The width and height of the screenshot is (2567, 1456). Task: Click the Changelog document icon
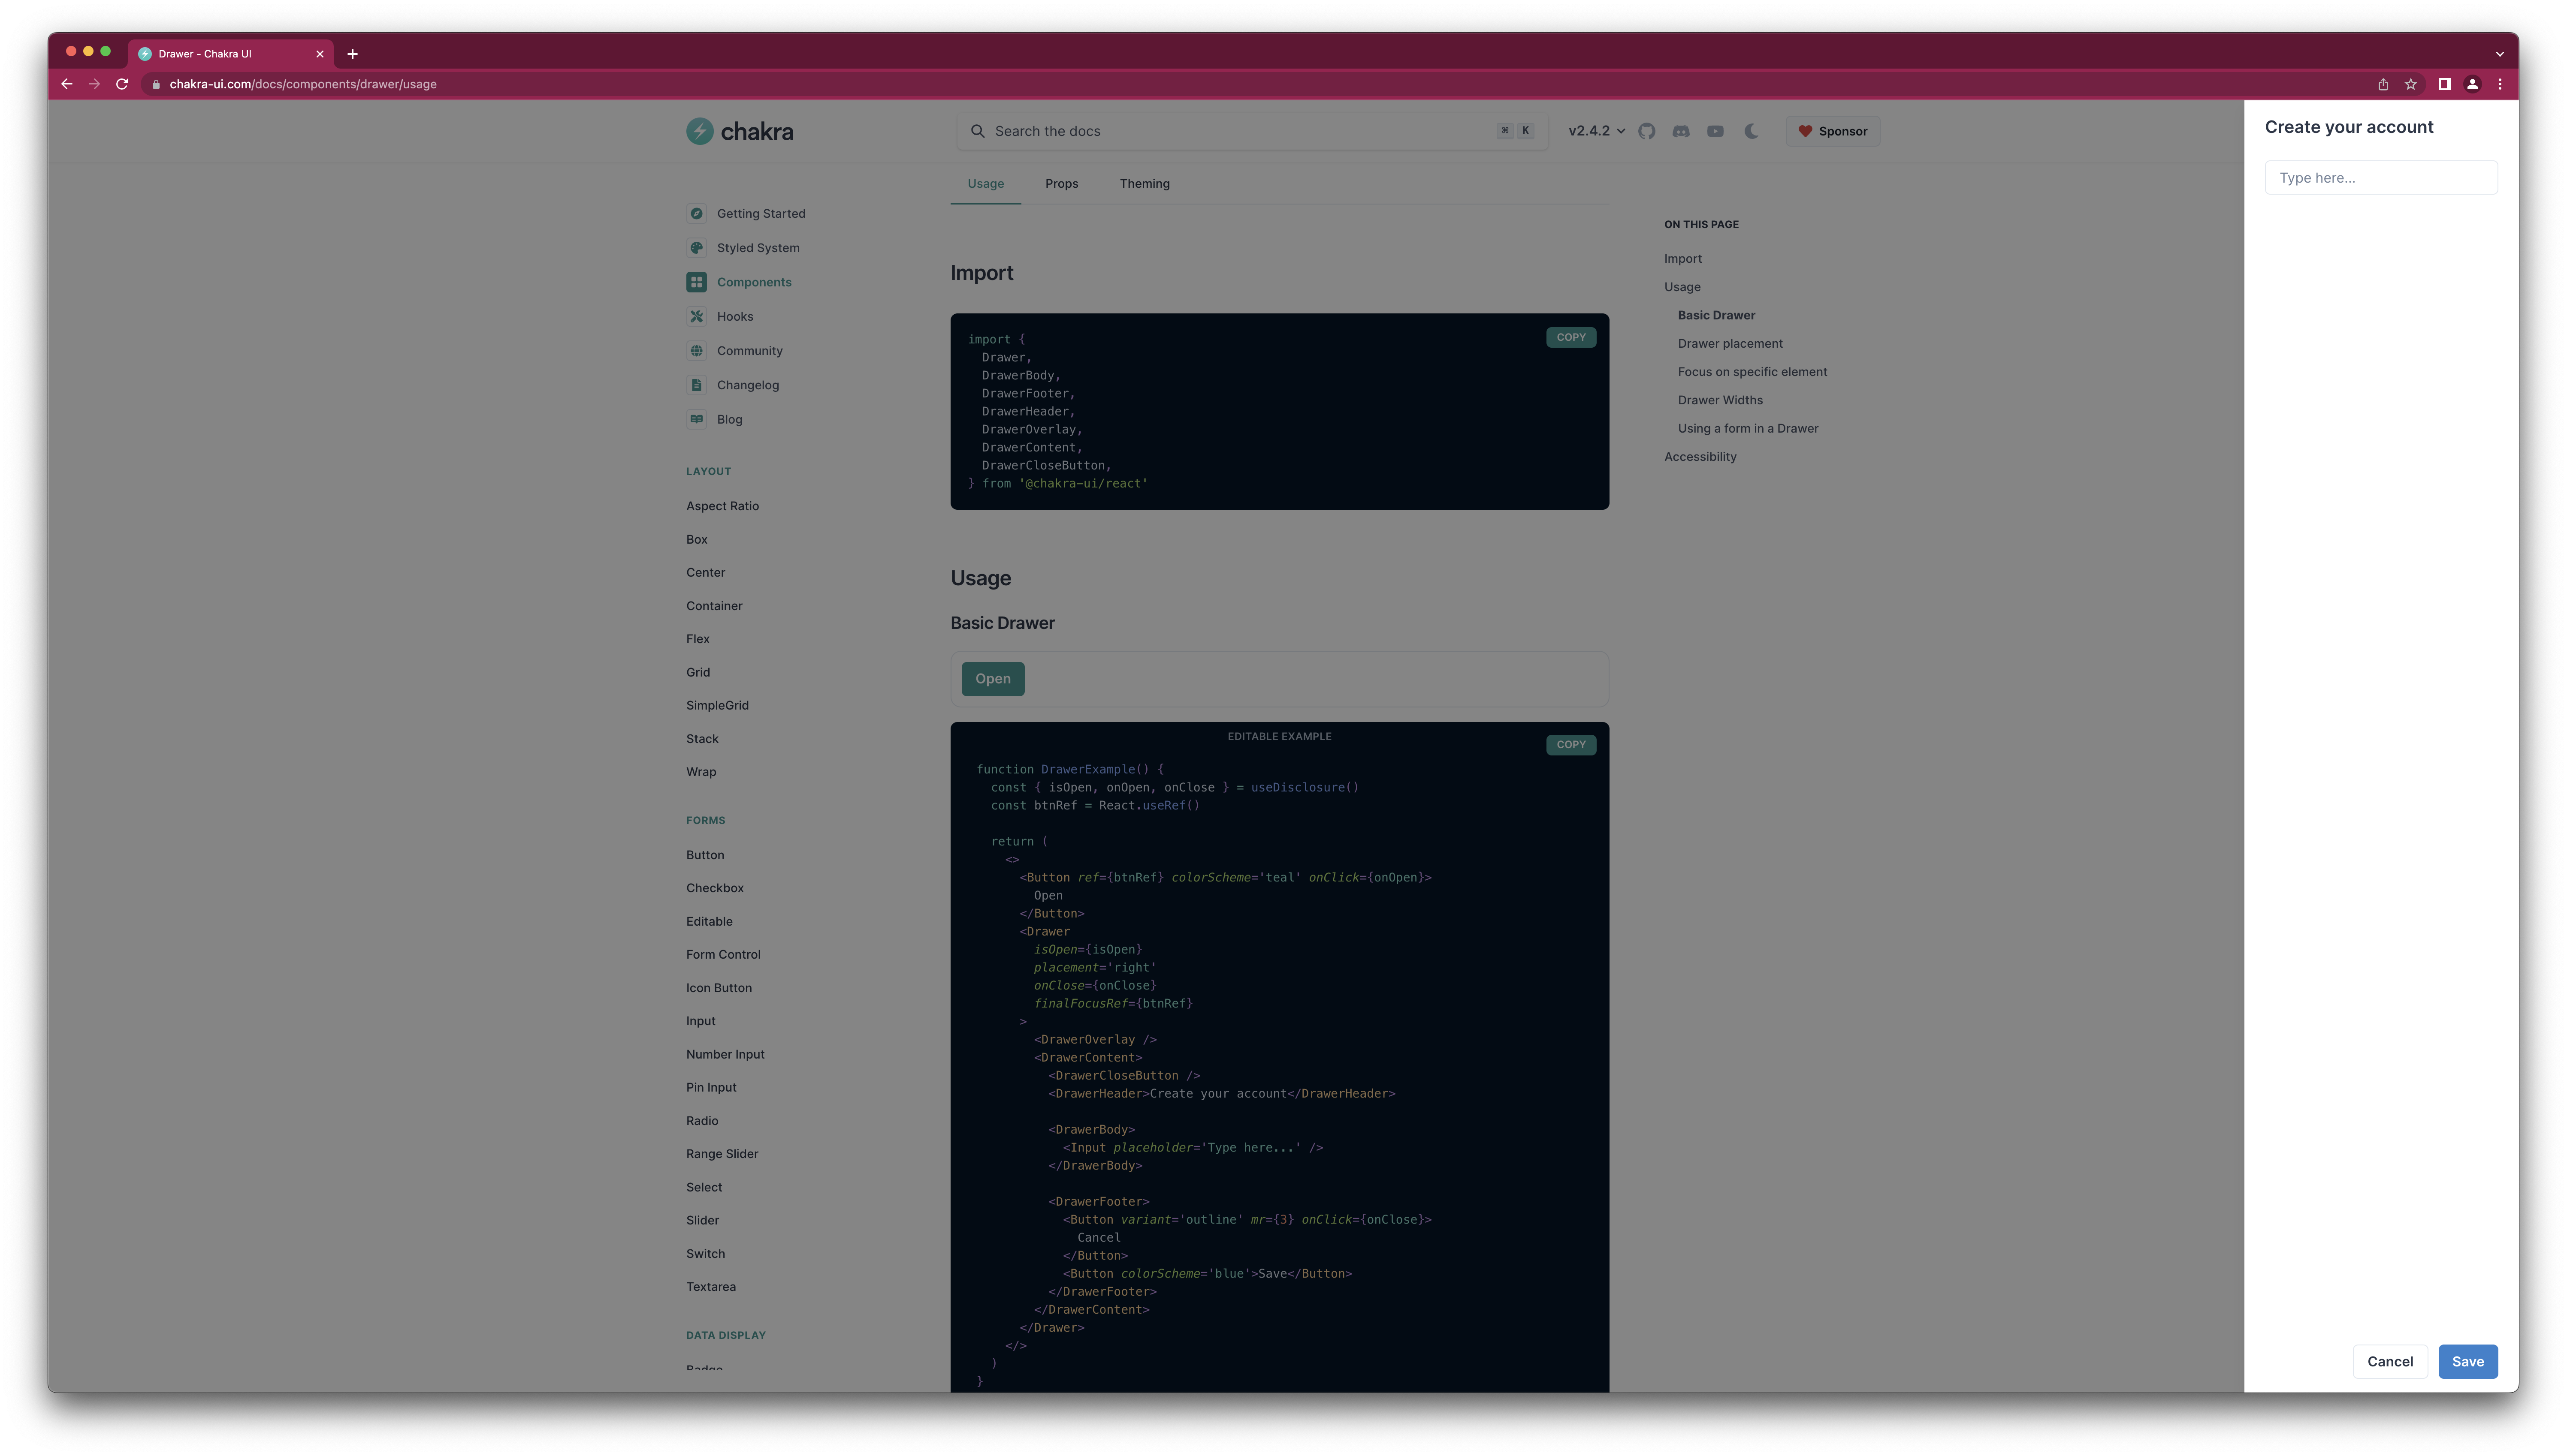(697, 385)
